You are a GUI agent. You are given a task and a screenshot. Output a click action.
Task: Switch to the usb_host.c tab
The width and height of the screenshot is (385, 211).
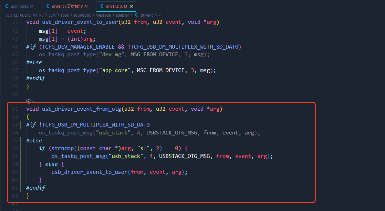[19, 6]
